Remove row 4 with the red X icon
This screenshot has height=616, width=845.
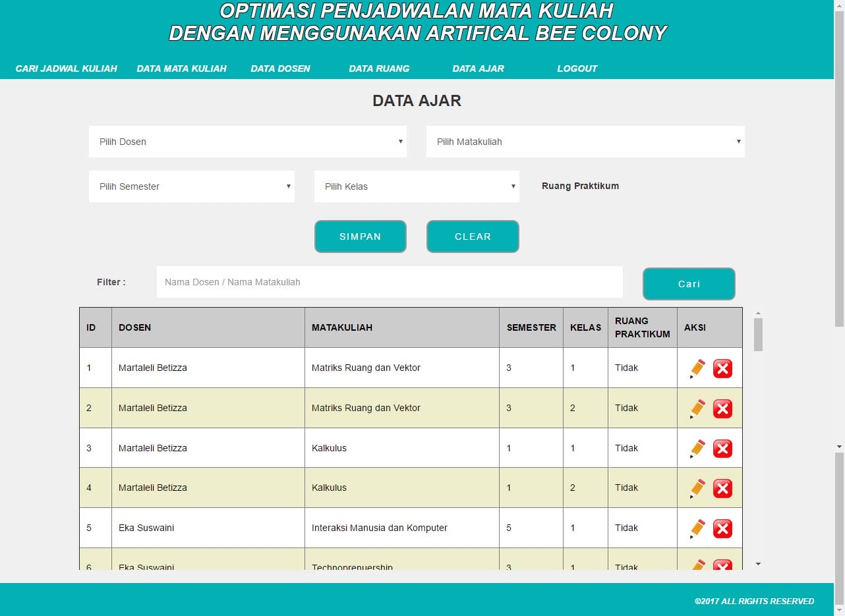coord(722,488)
